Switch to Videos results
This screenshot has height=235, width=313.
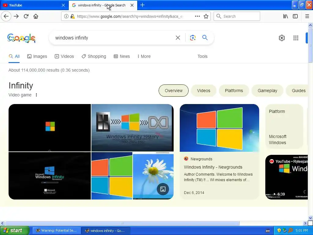click(64, 56)
